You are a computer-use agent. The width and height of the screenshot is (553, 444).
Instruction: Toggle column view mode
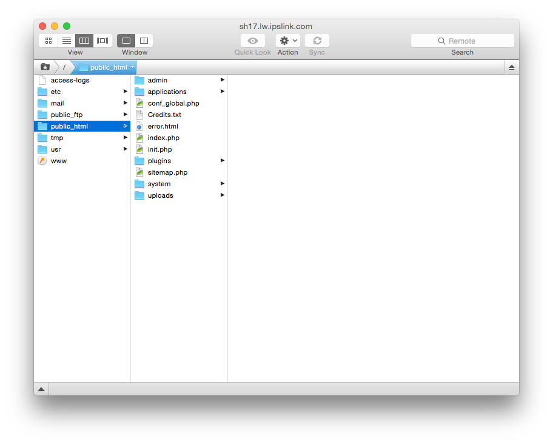click(85, 41)
